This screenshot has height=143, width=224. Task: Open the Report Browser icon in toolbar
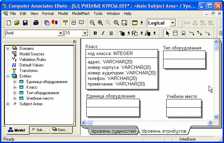coord(47,23)
